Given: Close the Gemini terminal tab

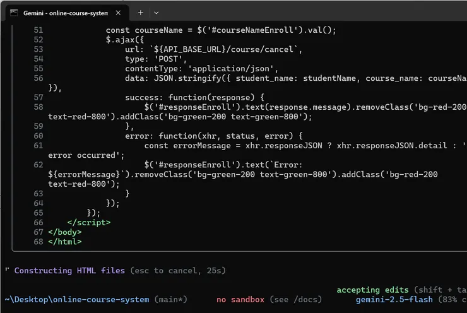Looking at the screenshot, I should click(118, 13).
